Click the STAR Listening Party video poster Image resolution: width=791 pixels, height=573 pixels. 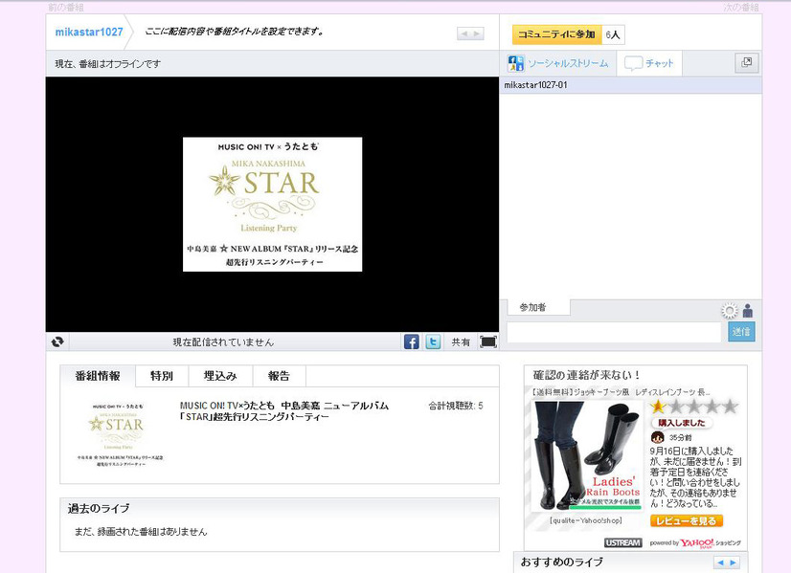272,204
